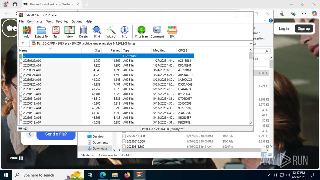Sort by Packed column header

click(x=112, y=50)
